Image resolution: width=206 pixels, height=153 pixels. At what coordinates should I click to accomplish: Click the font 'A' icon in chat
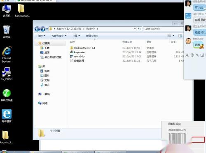187,56
